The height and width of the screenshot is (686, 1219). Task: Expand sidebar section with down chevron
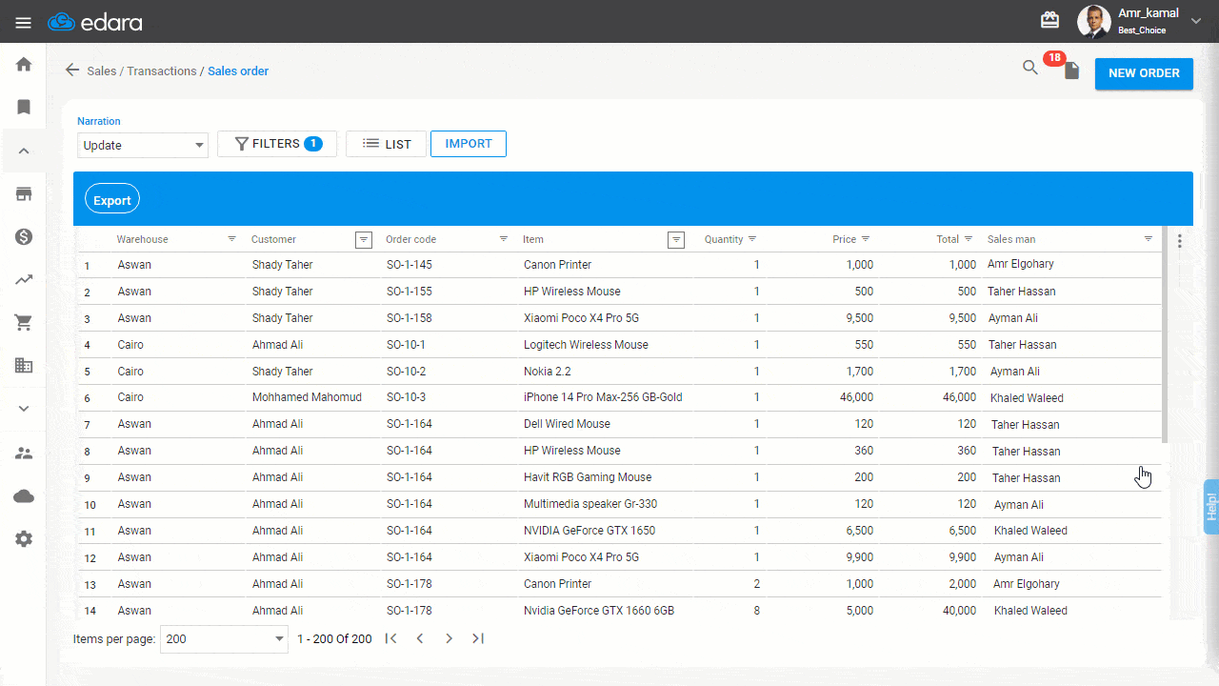pyautogui.click(x=24, y=409)
